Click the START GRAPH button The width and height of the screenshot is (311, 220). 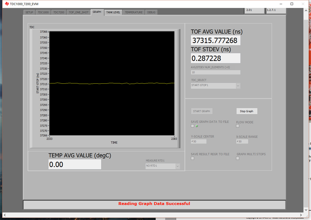(202, 111)
